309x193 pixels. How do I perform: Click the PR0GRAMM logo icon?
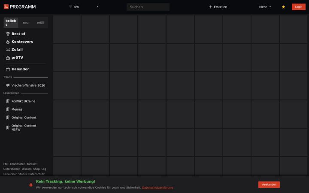tap(6, 7)
